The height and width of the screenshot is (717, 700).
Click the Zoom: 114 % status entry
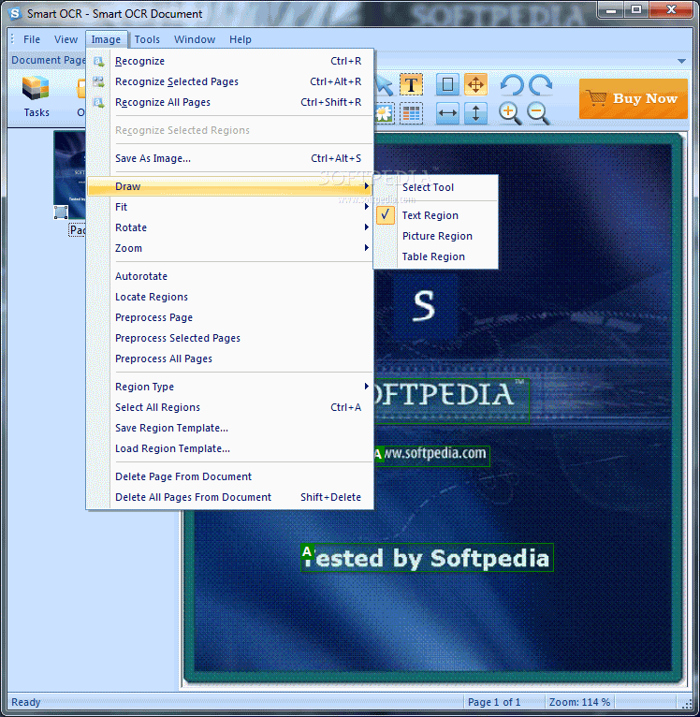580,702
